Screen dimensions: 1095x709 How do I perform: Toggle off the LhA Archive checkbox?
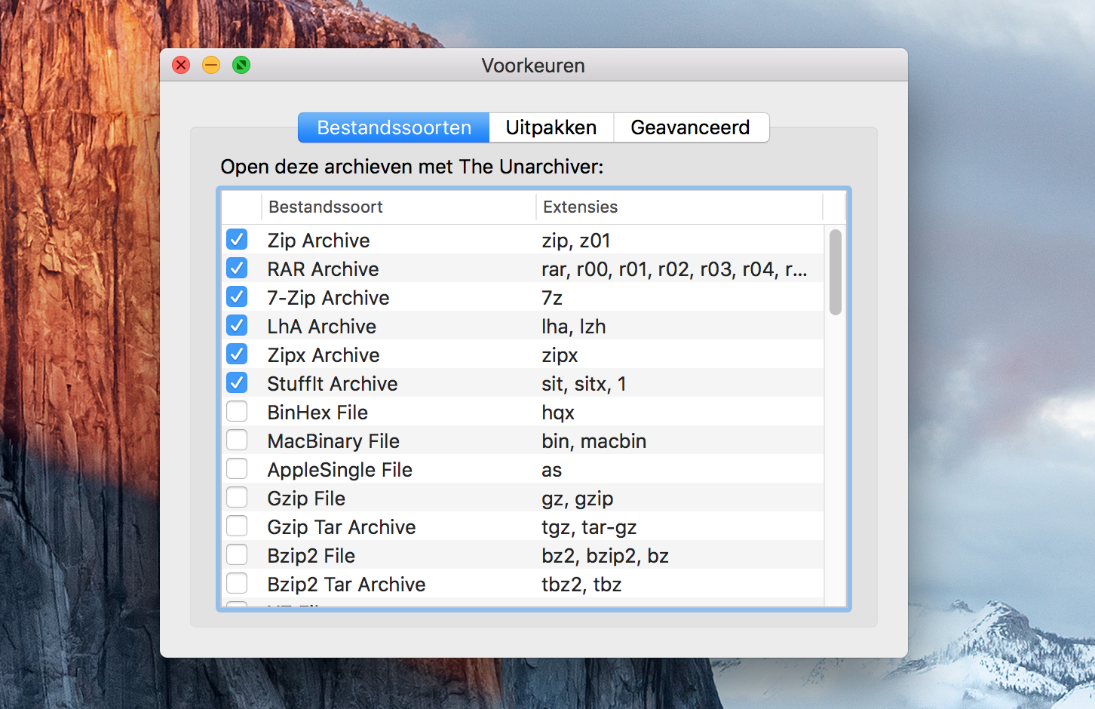coord(237,326)
